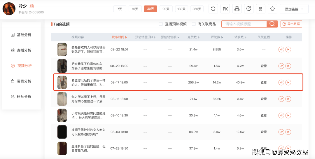Screen dimensions: 315x159
Task: Play the 08-20 18:00 video
Action: click(x=288, y=66)
